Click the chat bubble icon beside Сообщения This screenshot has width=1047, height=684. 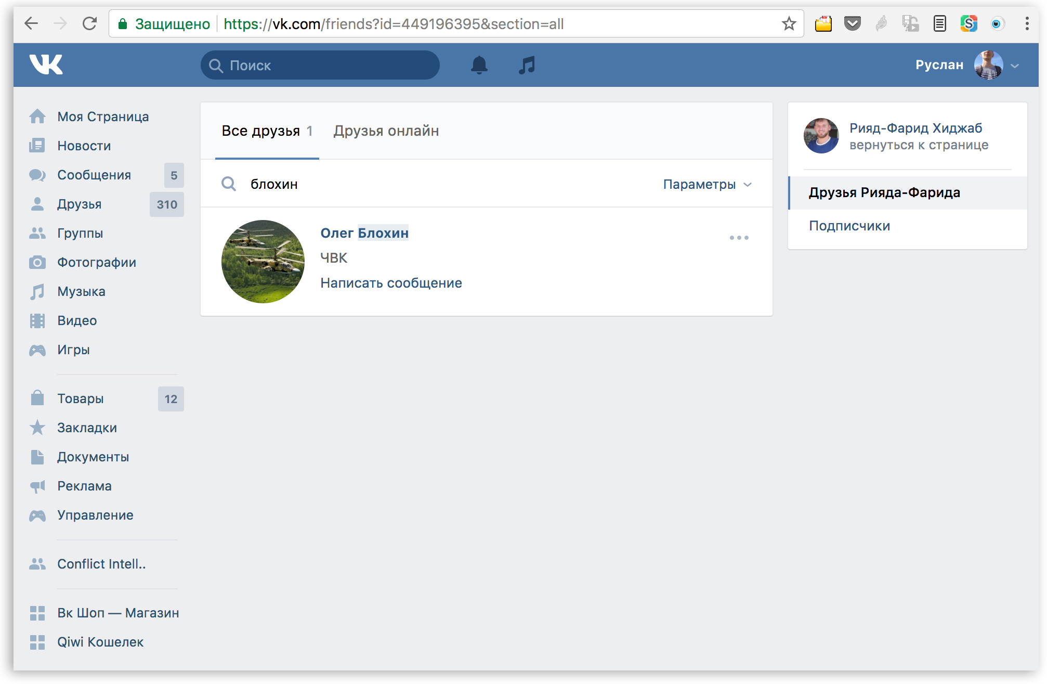(x=37, y=175)
